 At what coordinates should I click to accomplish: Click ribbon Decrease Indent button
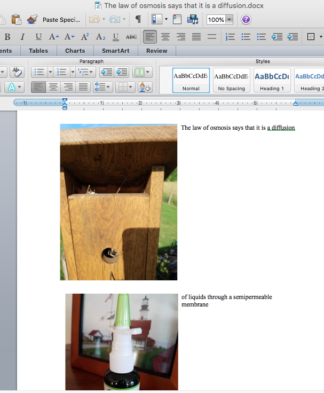click(107, 72)
